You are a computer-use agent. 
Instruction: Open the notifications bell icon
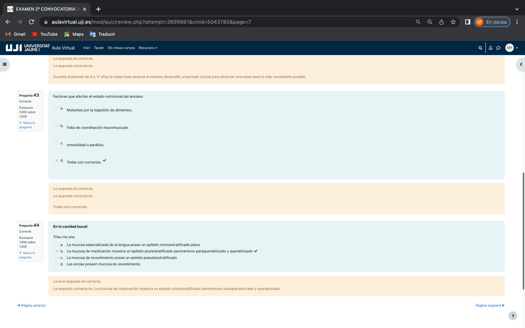pyautogui.click(x=490, y=48)
